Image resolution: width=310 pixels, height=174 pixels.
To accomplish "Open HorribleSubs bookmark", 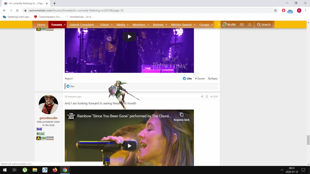I will click(x=79, y=17).
